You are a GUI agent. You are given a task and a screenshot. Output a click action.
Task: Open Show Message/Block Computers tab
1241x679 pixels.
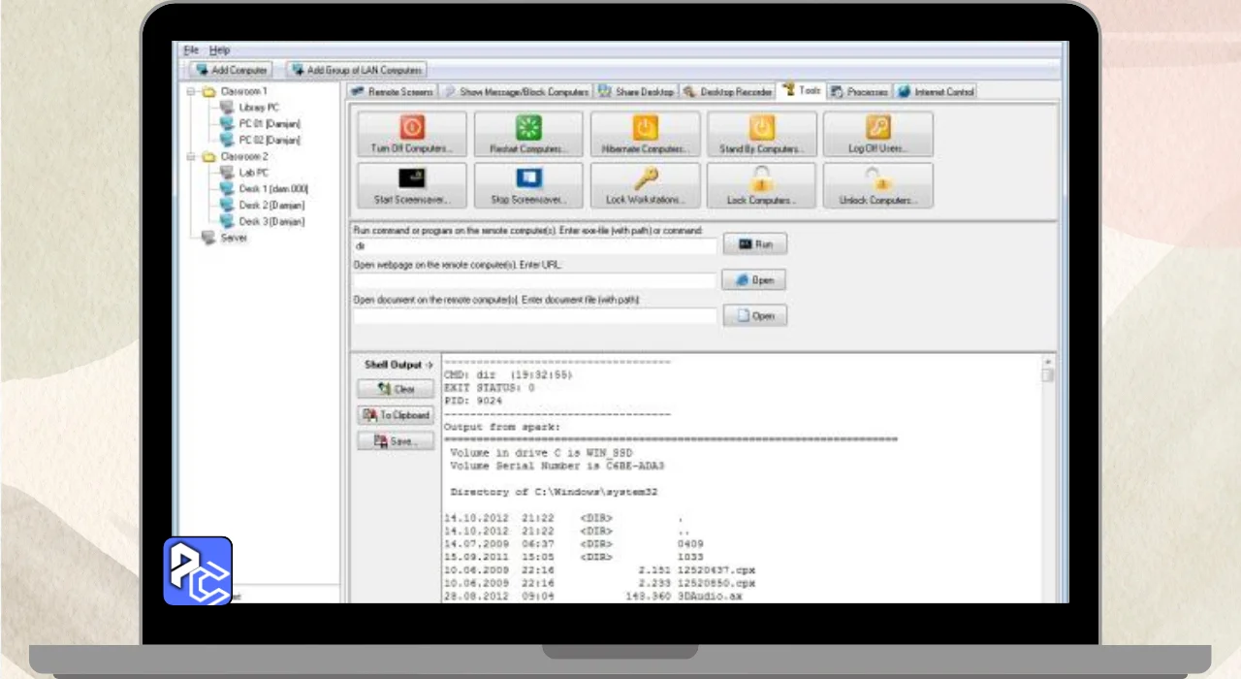pyautogui.click(x=517, y=91)
